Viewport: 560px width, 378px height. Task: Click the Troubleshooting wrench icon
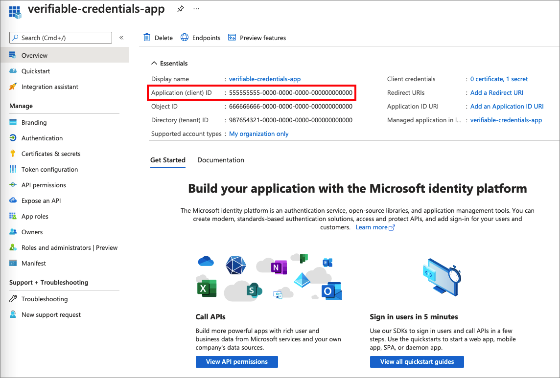tap(13, 299)
